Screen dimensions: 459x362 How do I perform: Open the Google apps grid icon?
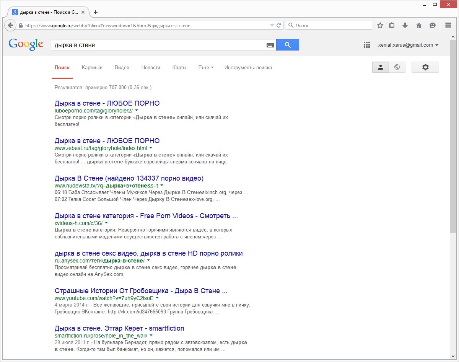[x=367, y=45]
